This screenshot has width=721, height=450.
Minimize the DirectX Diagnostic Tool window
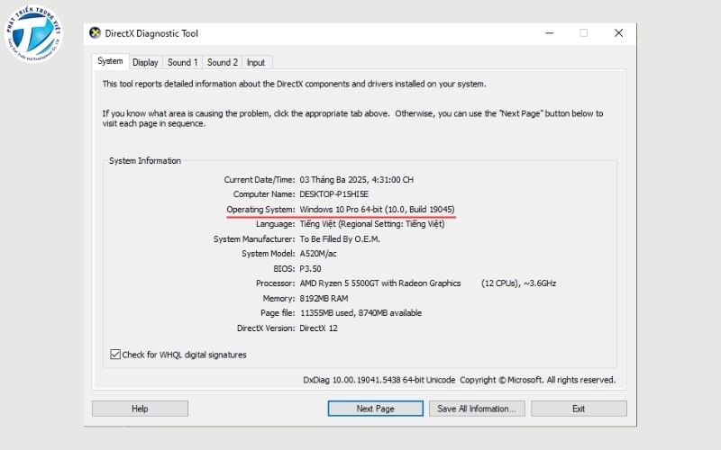(549, 33)
